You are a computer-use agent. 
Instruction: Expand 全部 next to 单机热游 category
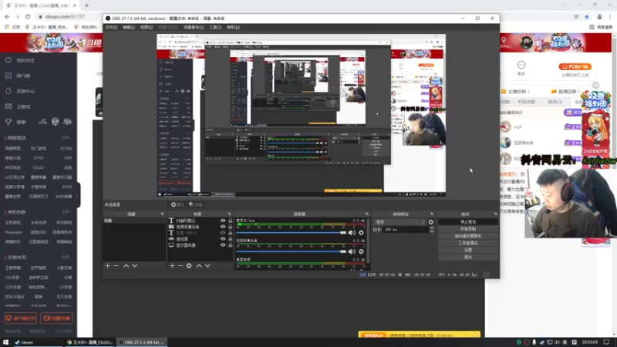click(66, 211)
